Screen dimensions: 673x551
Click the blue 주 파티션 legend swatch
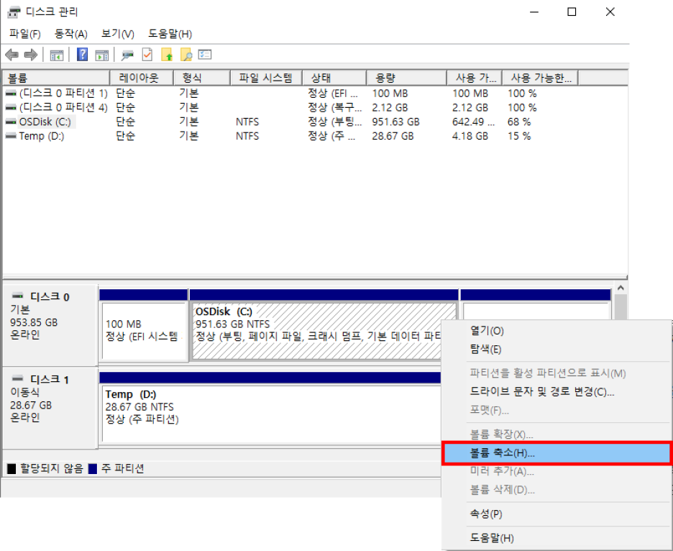coord(93,468)
